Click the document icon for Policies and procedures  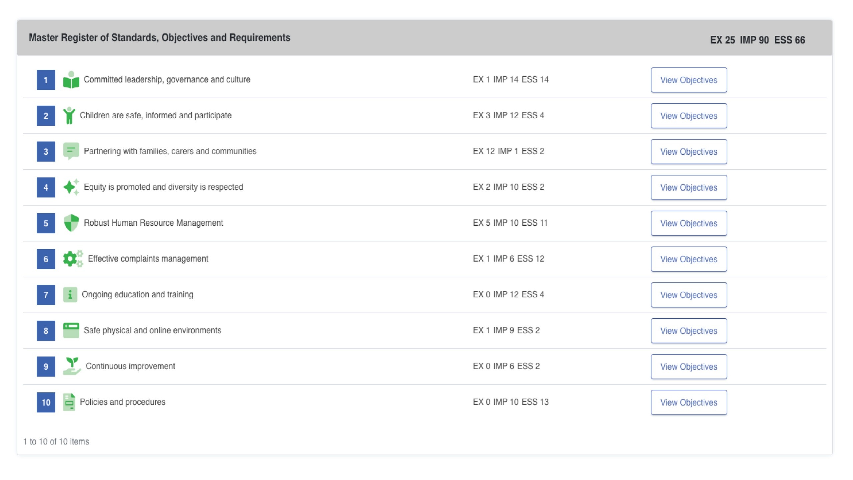69,402
